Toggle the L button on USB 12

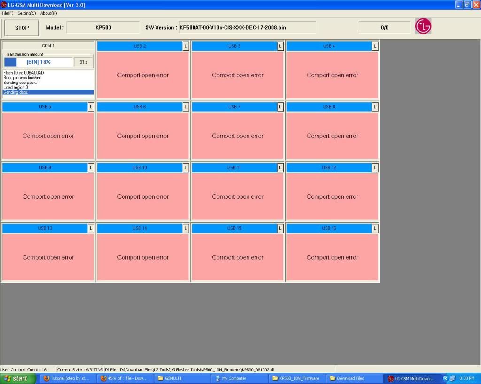tap(375, 167)
